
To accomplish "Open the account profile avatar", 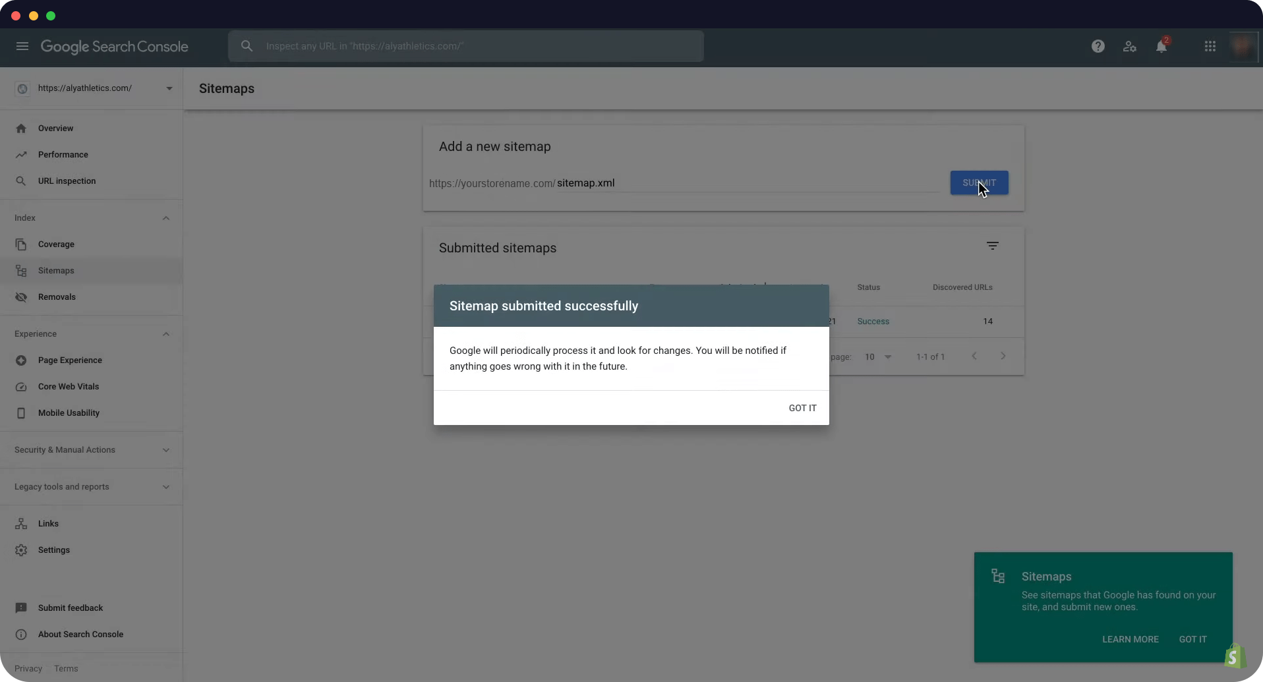I will pyautogui.click(x=1243, y=46).
